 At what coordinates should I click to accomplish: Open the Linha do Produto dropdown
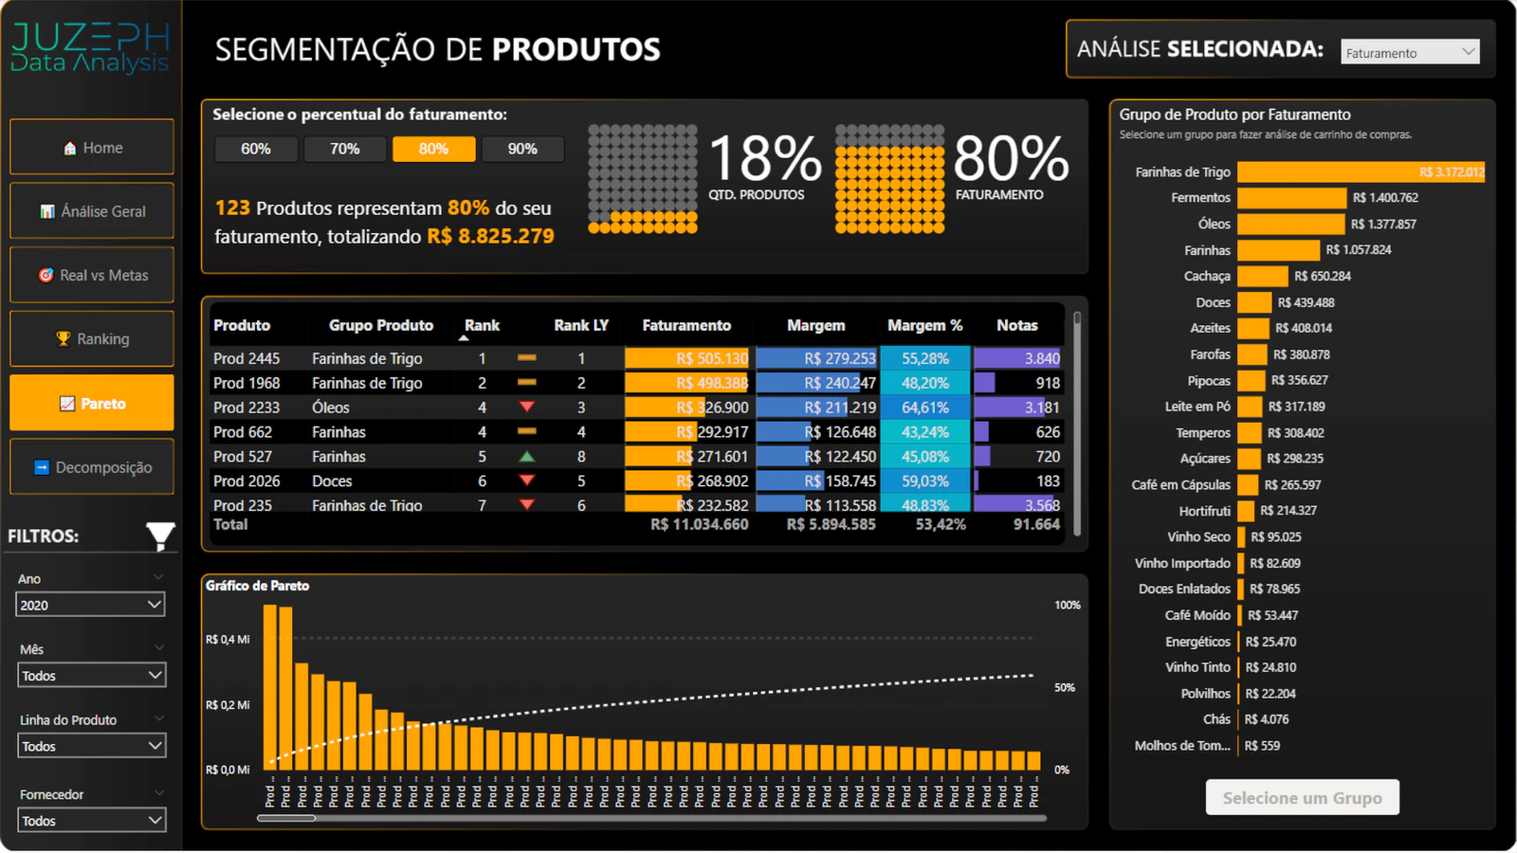coord(91,746)
